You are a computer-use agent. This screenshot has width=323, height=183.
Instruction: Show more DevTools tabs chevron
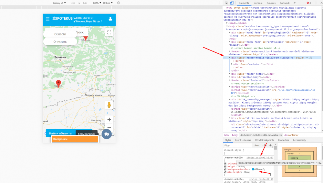(x=295, y=3)
